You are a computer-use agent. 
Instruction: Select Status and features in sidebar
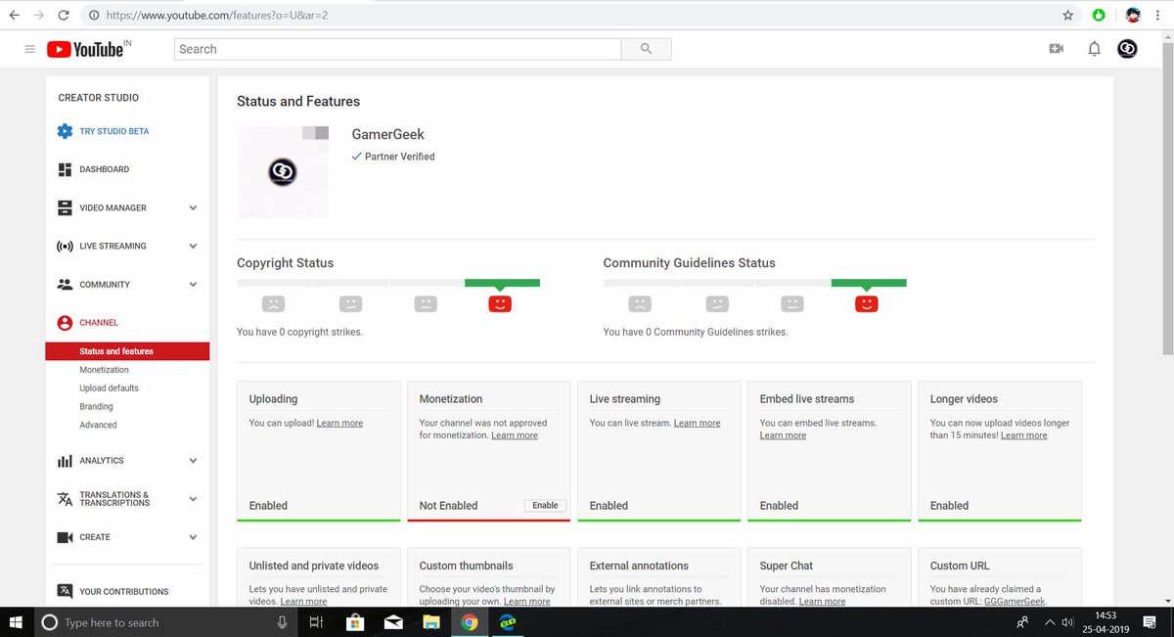127,351
